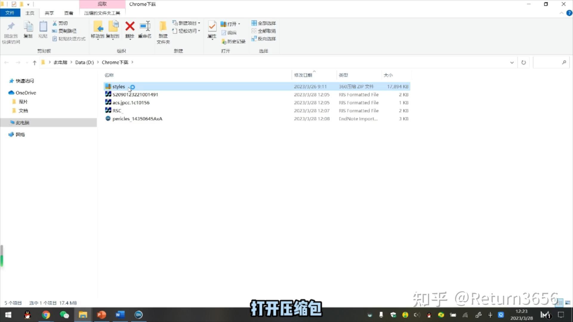This screenshot has width=573, height=322.
Task: Open the Properties checkmark icon
Action: point(212,27)
